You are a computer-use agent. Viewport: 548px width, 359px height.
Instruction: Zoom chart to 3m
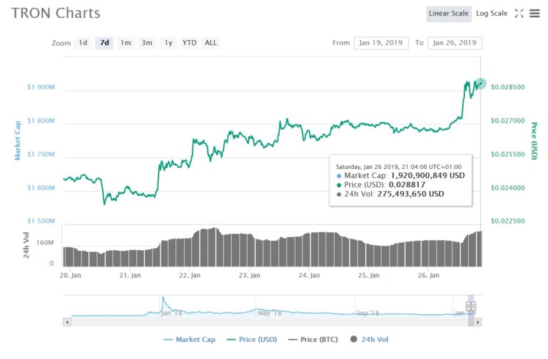coord(147,43)
